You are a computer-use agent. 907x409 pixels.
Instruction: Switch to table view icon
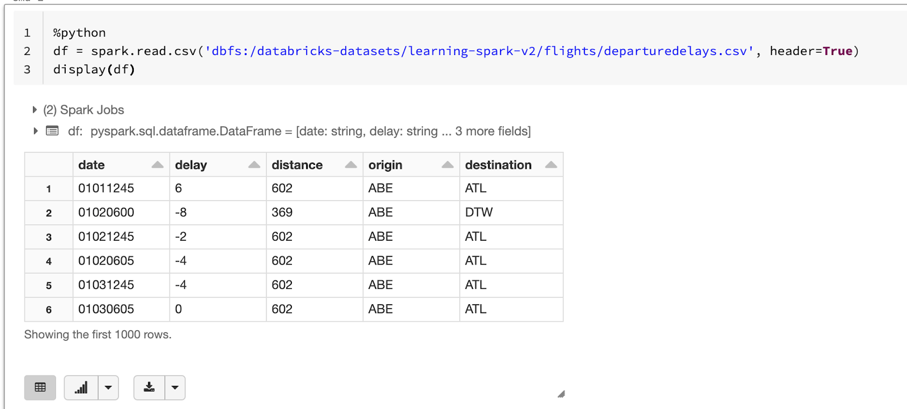(x=40, y=387)
